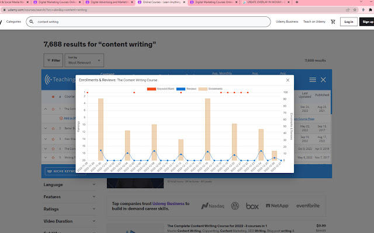374x233 pixels.
Task: Close the Teaching overlay panel with X icon
Action: coord(324,79)
